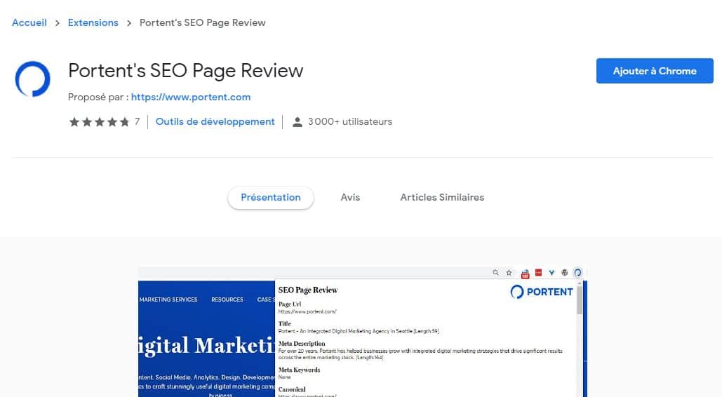Screen dimensions: 722x397
Task: Click the Canonical label in the preview
Action: [x=292, y=389]
